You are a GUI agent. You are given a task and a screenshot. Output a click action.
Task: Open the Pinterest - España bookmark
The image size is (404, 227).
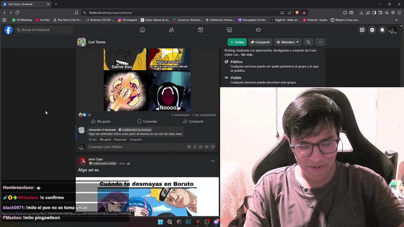tap(315, 20)
